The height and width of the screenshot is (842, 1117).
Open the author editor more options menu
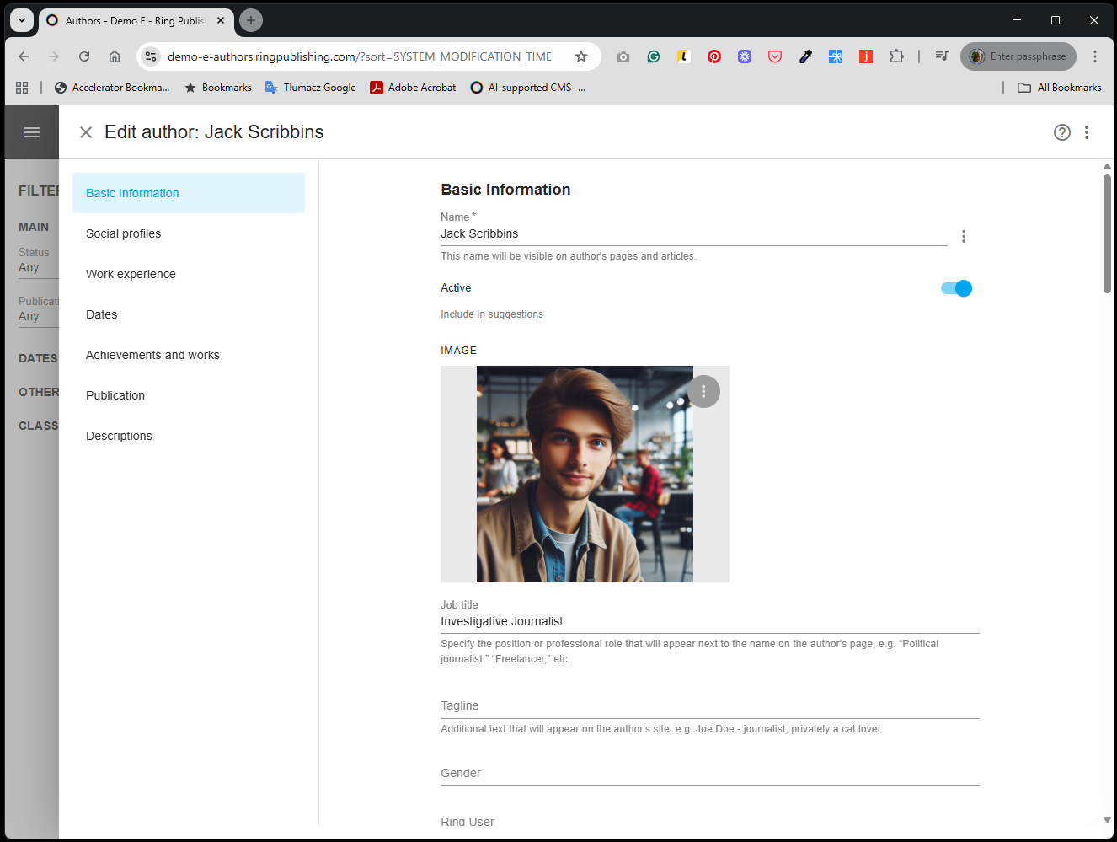(x=1086, y=132)
